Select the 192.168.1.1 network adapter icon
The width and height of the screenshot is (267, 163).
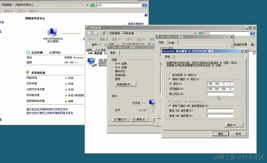pos(92,62)
